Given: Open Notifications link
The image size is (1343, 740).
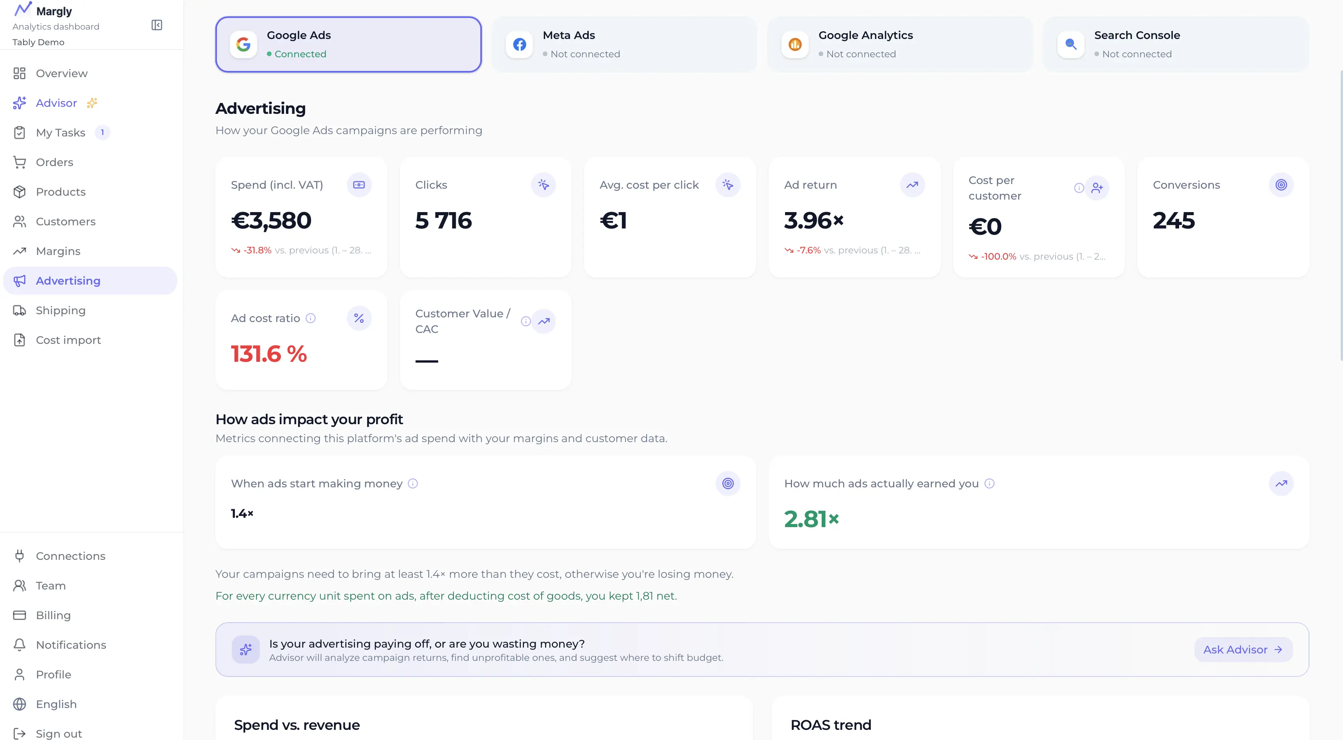Looking at the screenshot, I should 90,645.
